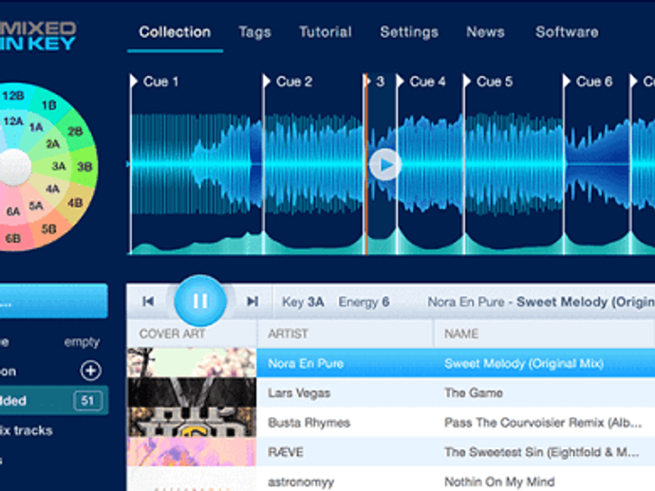This screenshot has height=491, width=655.
Task: Click the Key 3A label in player bar
Action: tap(303, 301)
